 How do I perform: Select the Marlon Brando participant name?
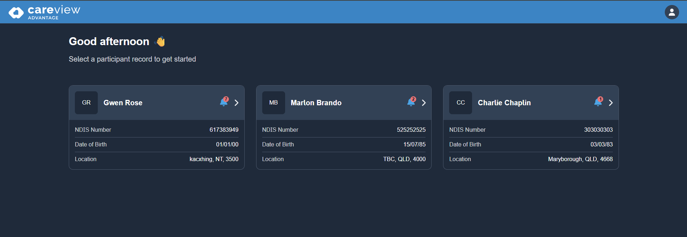click(x=316, y=103)
